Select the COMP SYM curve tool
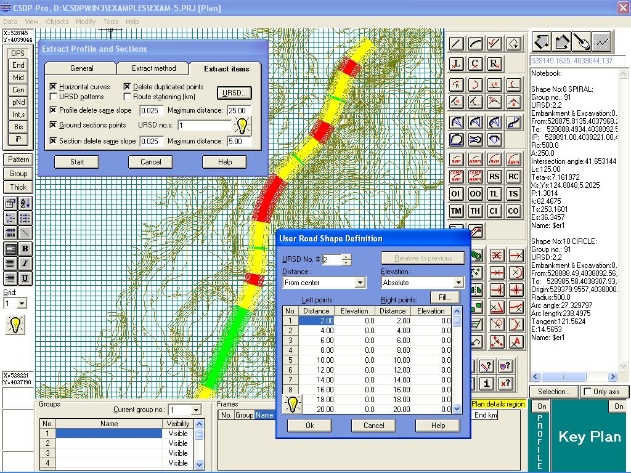This screenshot has height=473, width=631. point(456,177)
